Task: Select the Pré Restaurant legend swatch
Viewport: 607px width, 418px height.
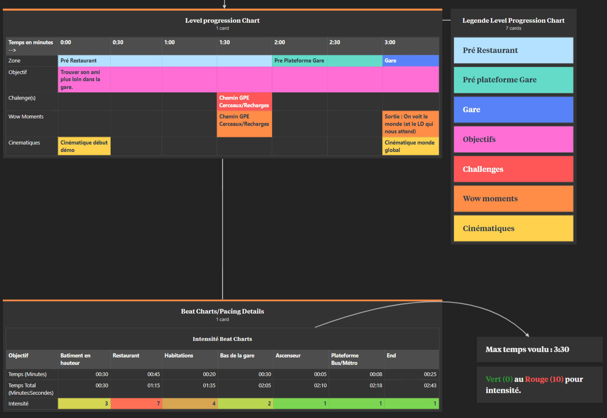Action: pyautogui.click(x=513, y=51)
